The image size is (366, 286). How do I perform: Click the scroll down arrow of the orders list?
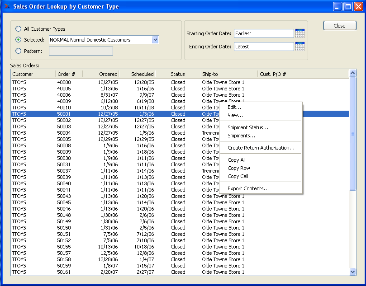pos(353,272)
